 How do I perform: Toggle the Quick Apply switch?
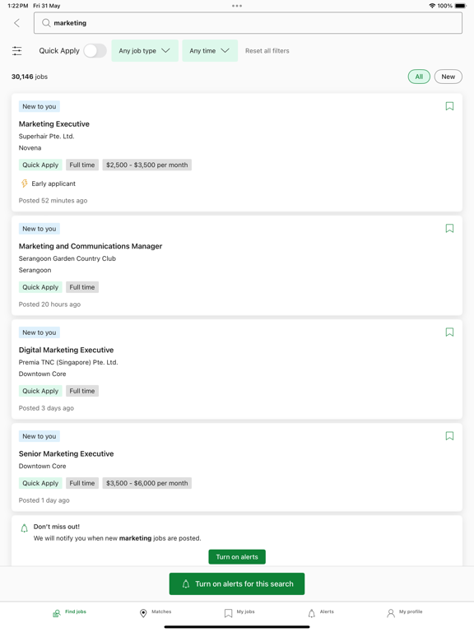(x=95, y=51)
